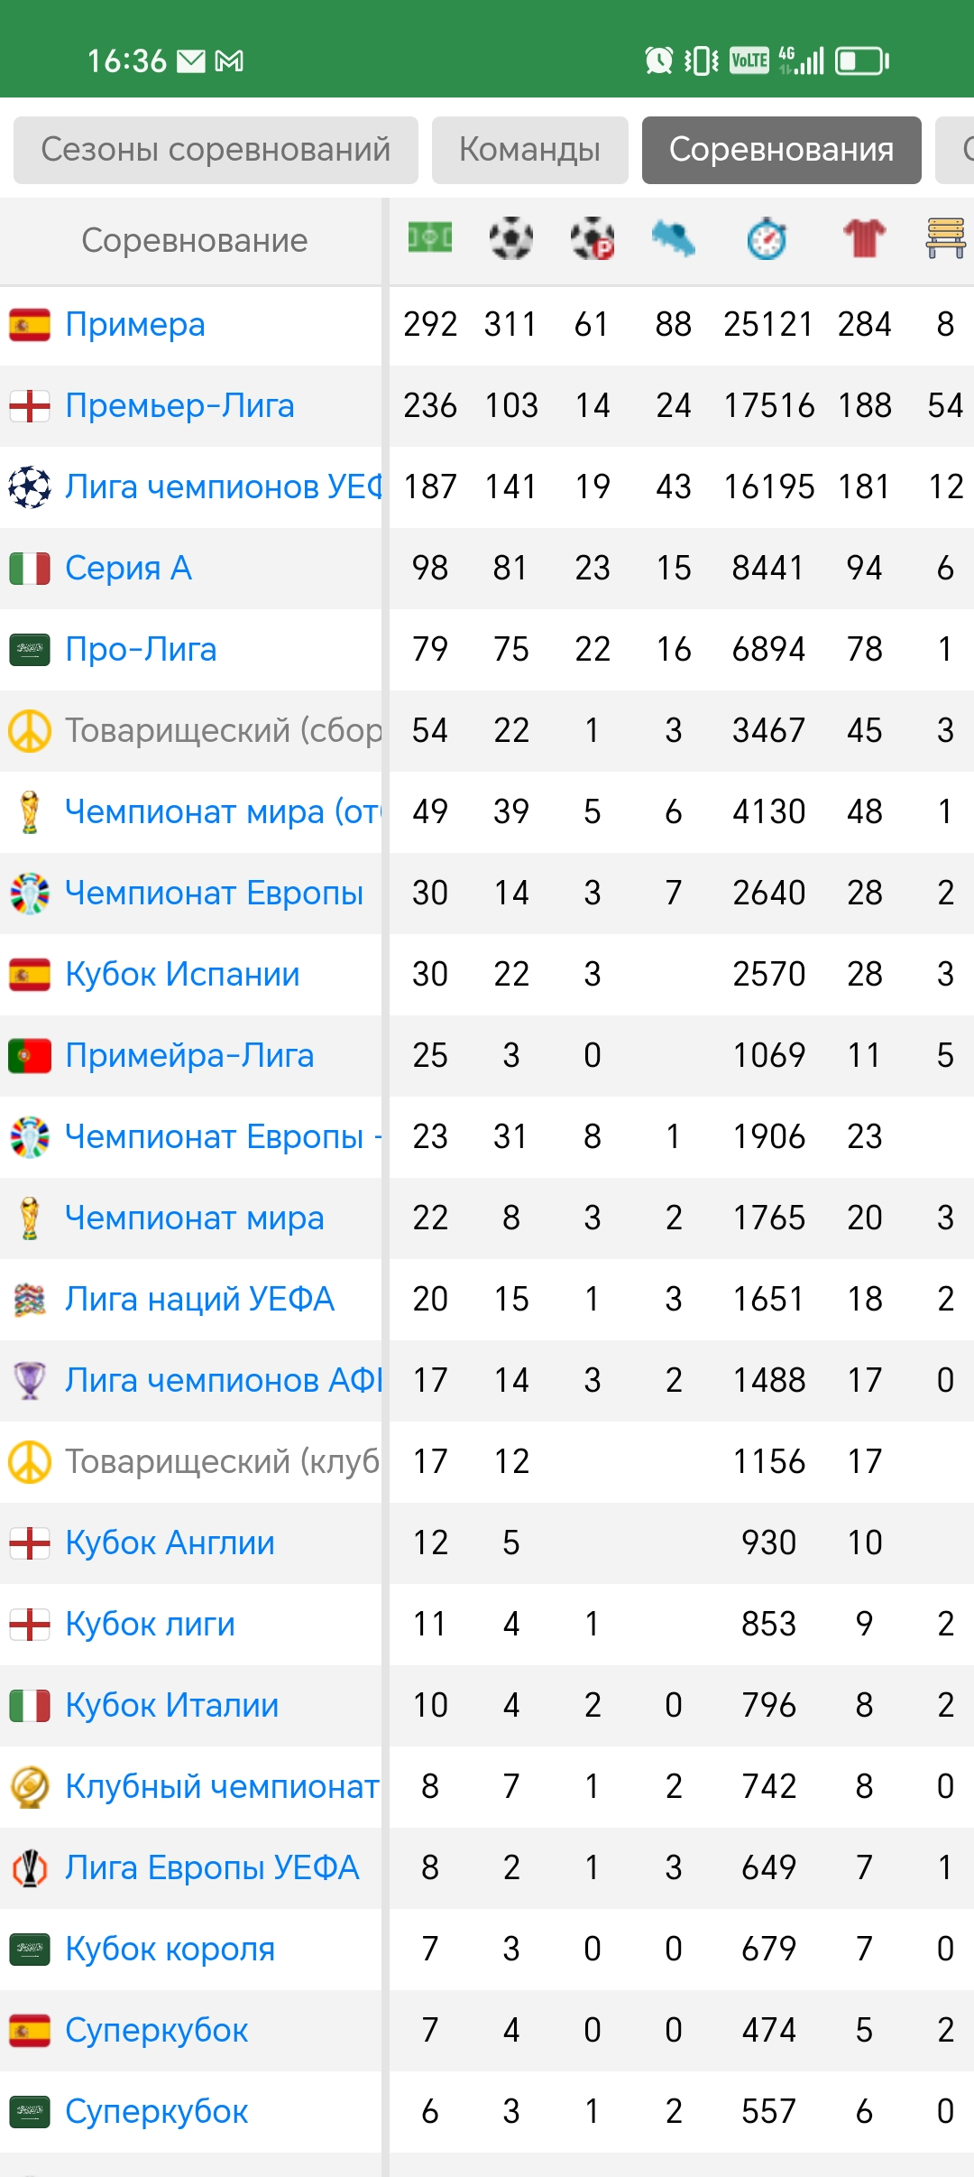The height and width of the screenshot is (2177, 974).
Task: Sort by goals soccer ball icon
Action: coord(511,238)
